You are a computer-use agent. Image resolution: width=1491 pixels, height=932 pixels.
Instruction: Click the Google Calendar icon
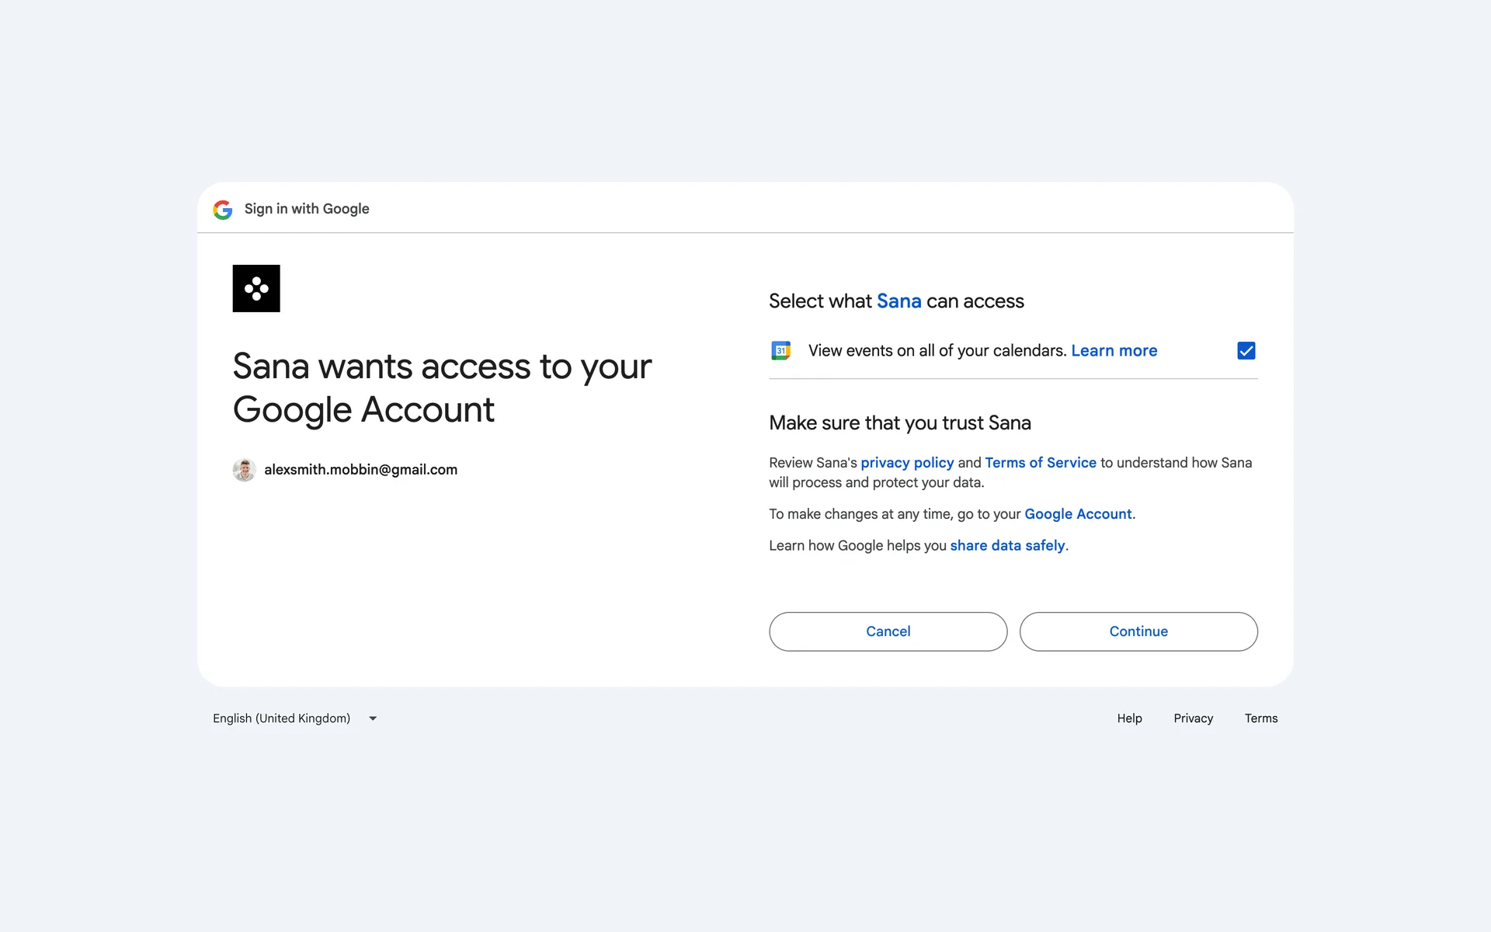pos(780,351)
